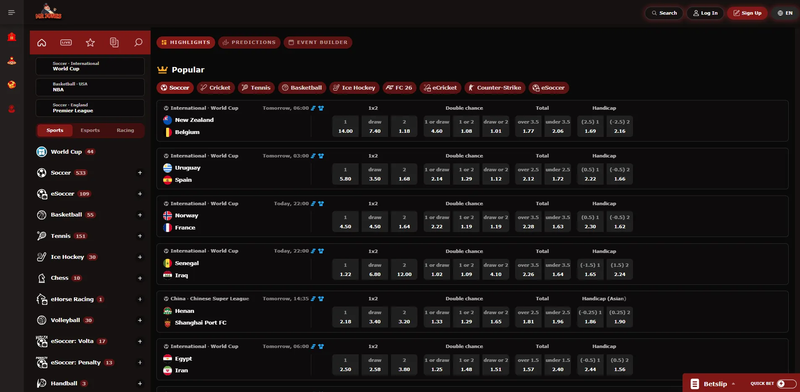Click the magnifier icon in red toolbar
Image resolution: width=800 pixels, height=392 pixels.
(138, 42)
